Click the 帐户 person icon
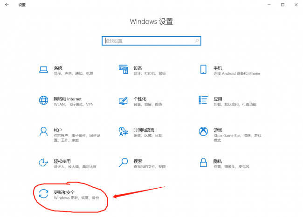303x217 pixels. [43, 132]
